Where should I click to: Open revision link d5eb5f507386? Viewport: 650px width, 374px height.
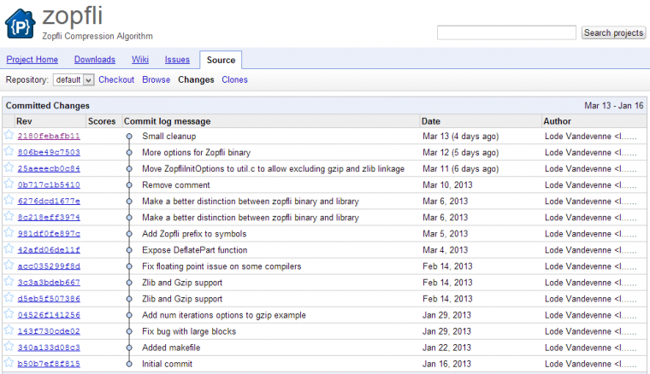tap(49, 299)
